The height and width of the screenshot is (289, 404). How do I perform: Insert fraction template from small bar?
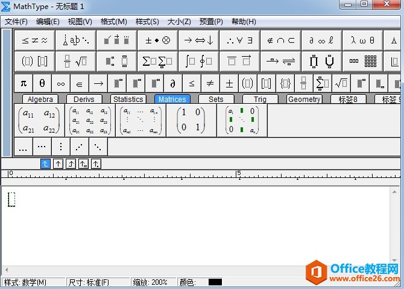(303, 83)
